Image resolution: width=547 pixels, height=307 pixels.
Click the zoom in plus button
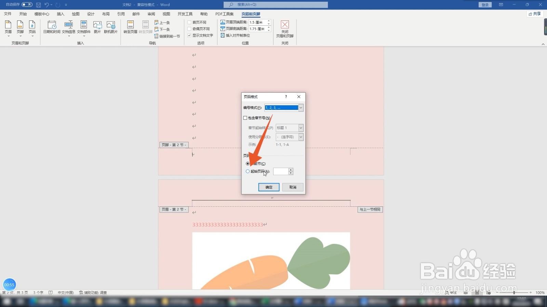(531, 293)
